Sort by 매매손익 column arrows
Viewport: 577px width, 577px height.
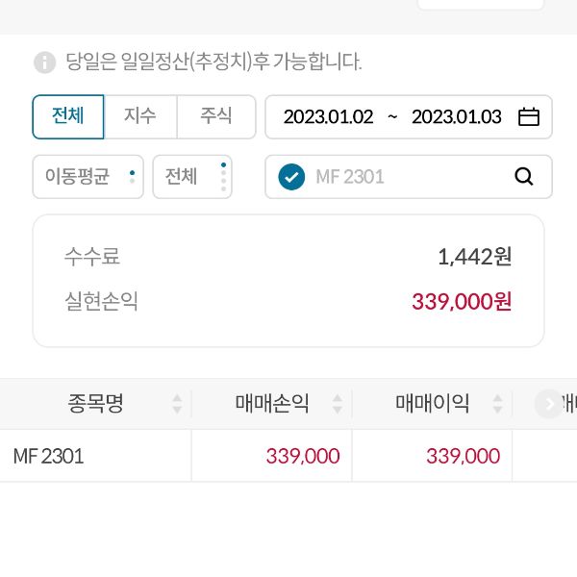pos(338,404)
